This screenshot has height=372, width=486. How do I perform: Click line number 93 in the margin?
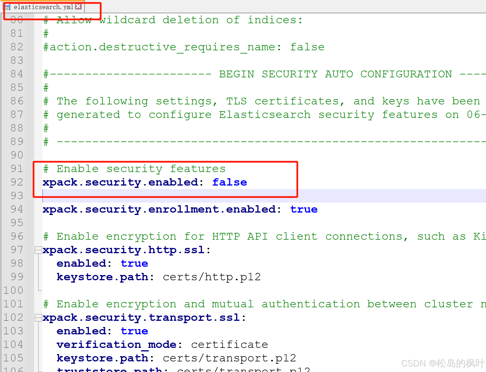(x=17, y=196)
